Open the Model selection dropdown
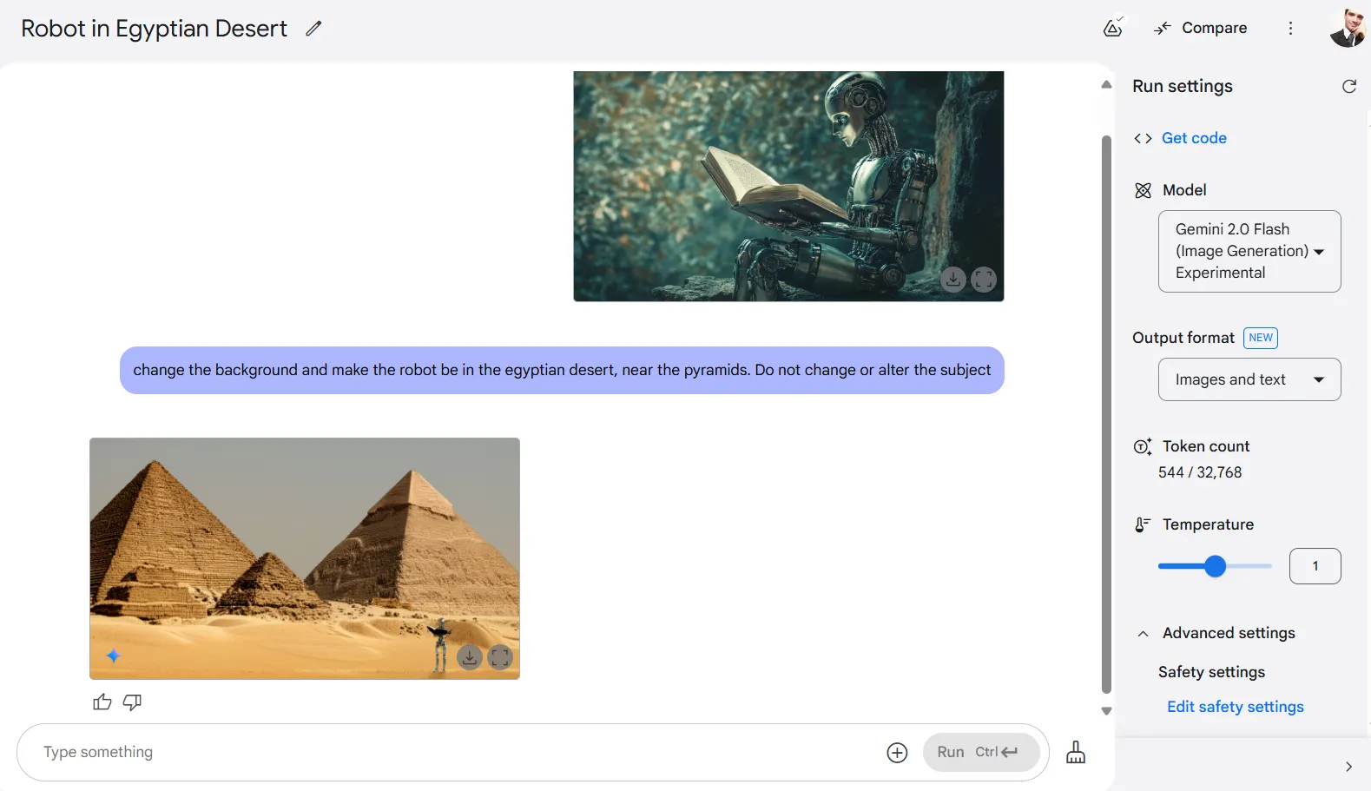The image size is (1371, 791). click(1249, 251)
